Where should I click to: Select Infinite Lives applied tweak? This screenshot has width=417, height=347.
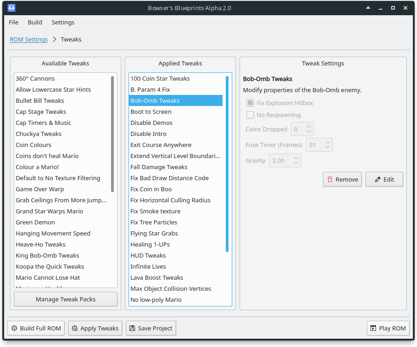click(176, 266)
